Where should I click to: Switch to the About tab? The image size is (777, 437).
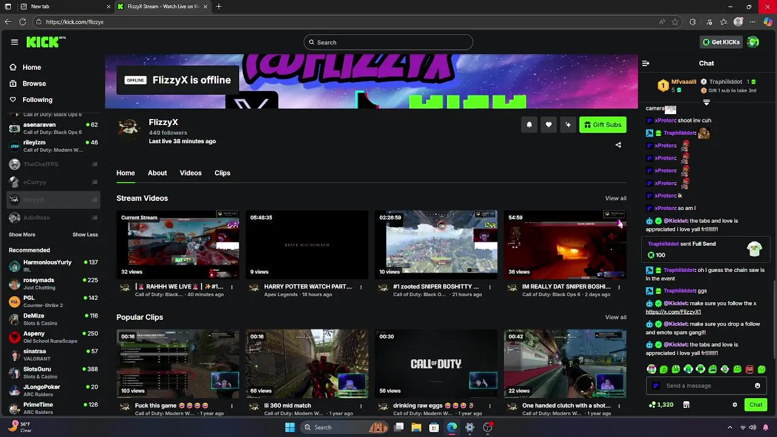157,173
